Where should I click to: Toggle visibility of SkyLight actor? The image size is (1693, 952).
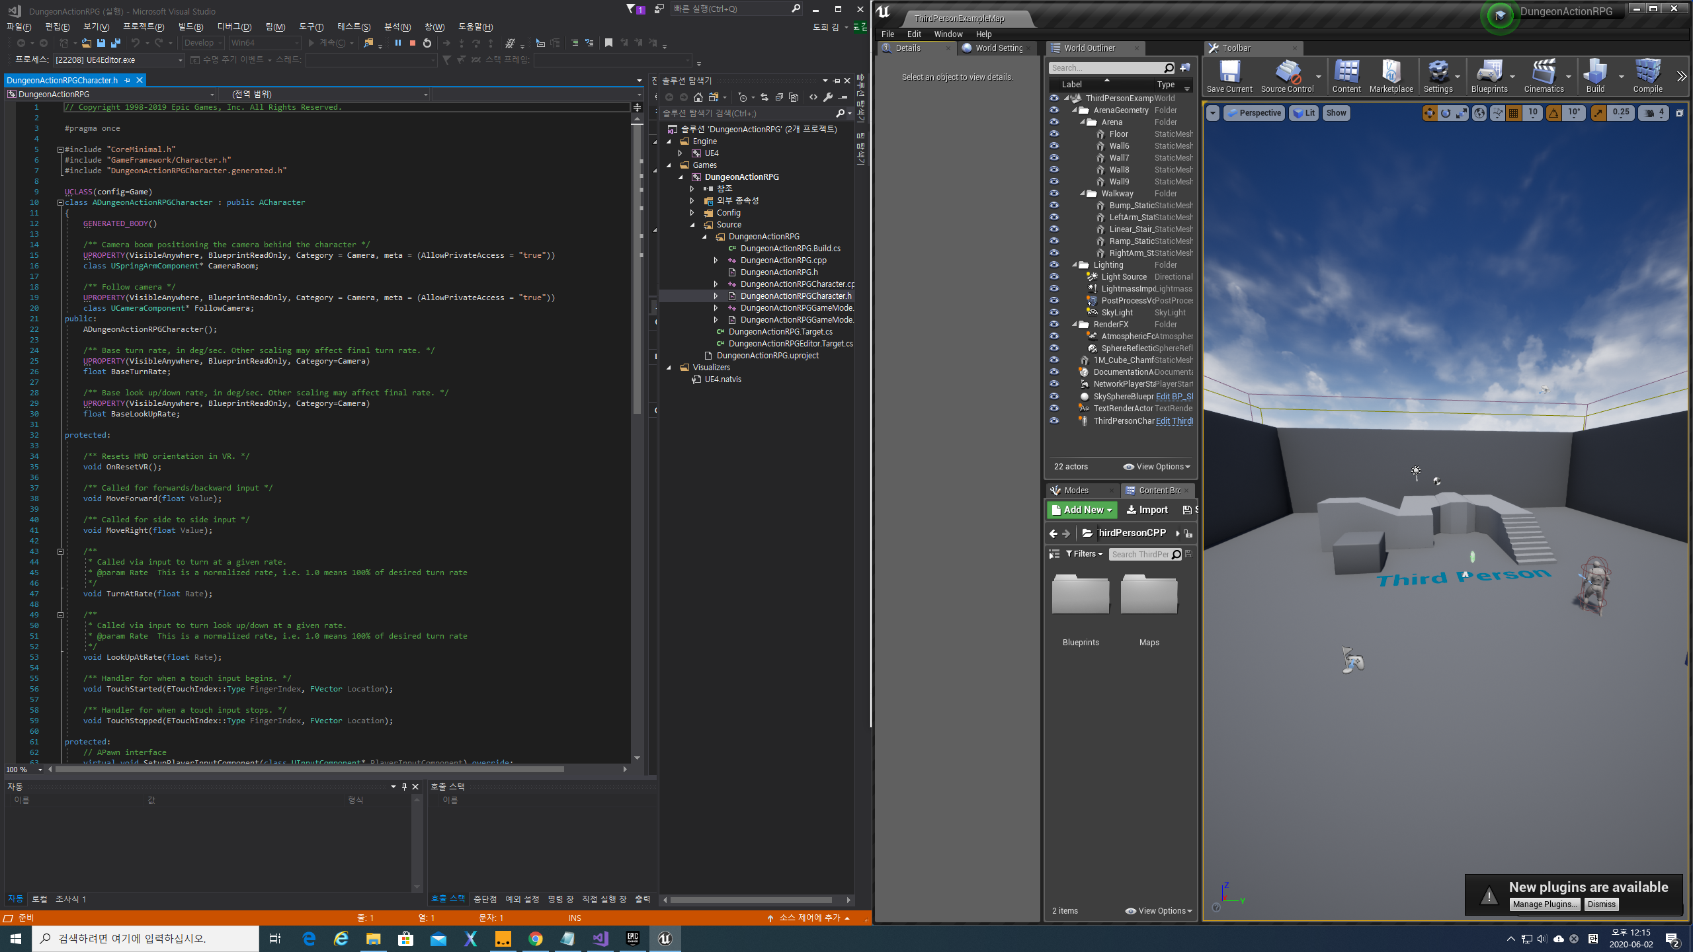(1054, 313)
